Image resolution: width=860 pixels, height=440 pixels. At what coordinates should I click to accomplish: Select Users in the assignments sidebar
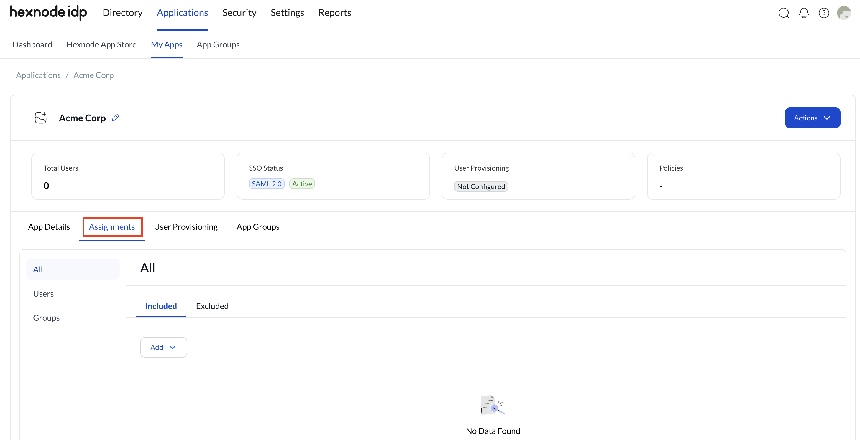pos(43,293)
